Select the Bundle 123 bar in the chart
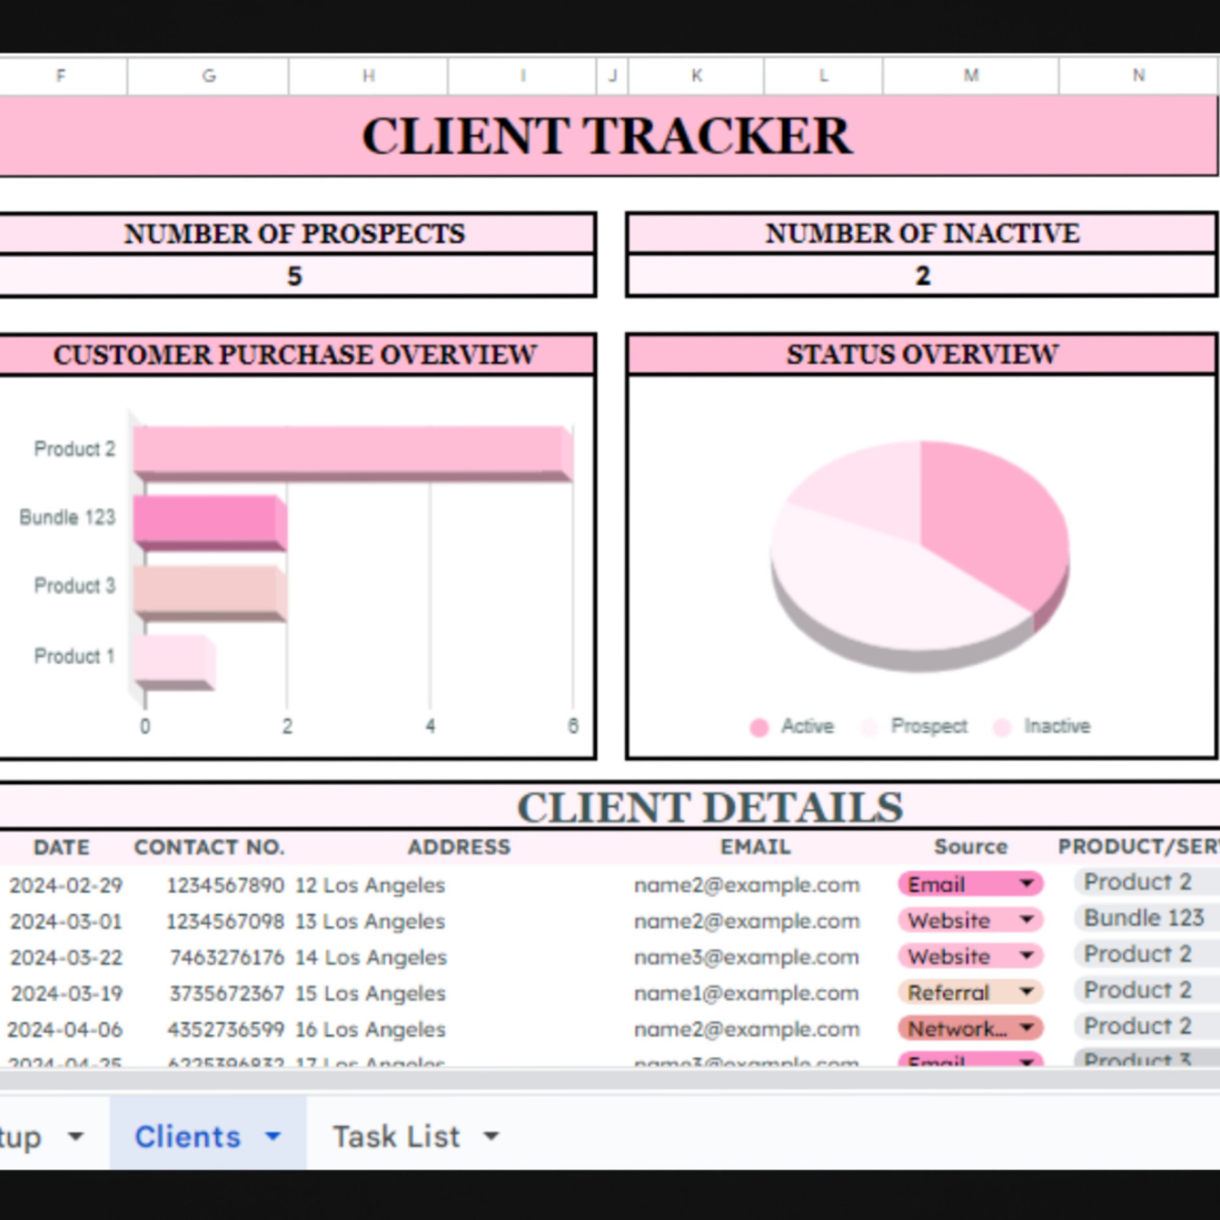Screen dimensions: 1220x1220 tap(209, 518)
